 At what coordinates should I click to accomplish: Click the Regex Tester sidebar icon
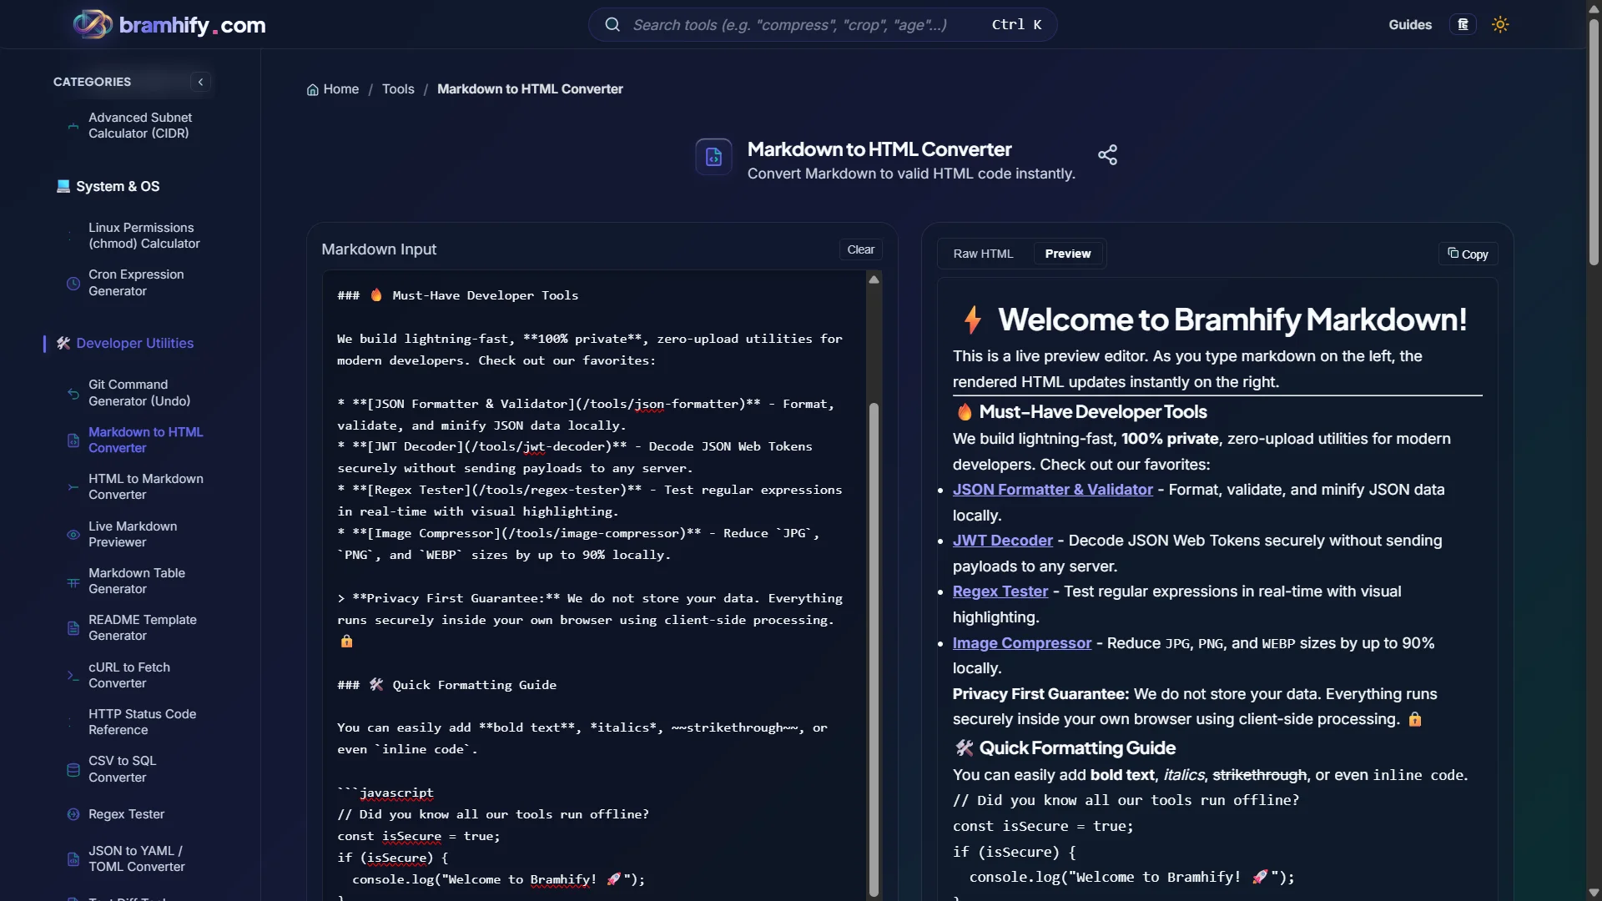click(x=73, y=814)
